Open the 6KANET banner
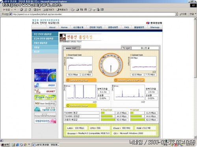Image resolution: width=197 pixels, height=147 pixels. coord(45,91)
